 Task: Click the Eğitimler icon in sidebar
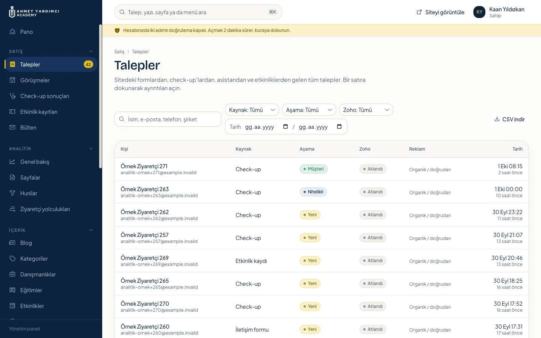click(x=12, y=290)
